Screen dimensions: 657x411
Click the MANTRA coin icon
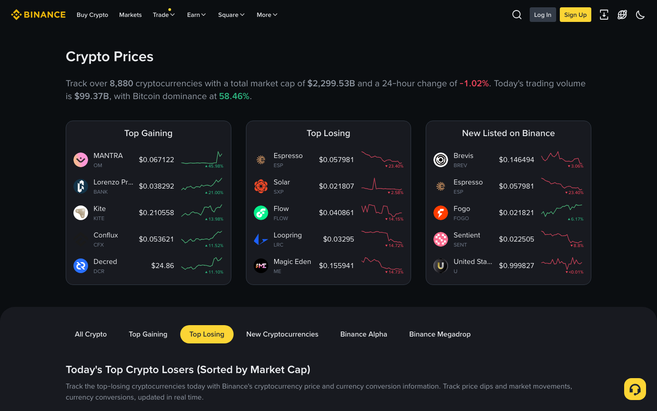[81, 159]
